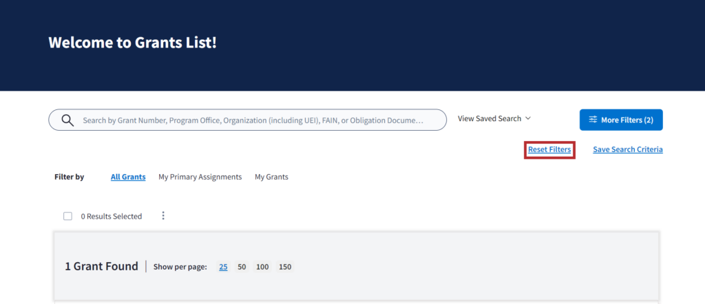Click the magnifying glass search icon
Viewport: 705px width, 304px height.
(67, 120)
